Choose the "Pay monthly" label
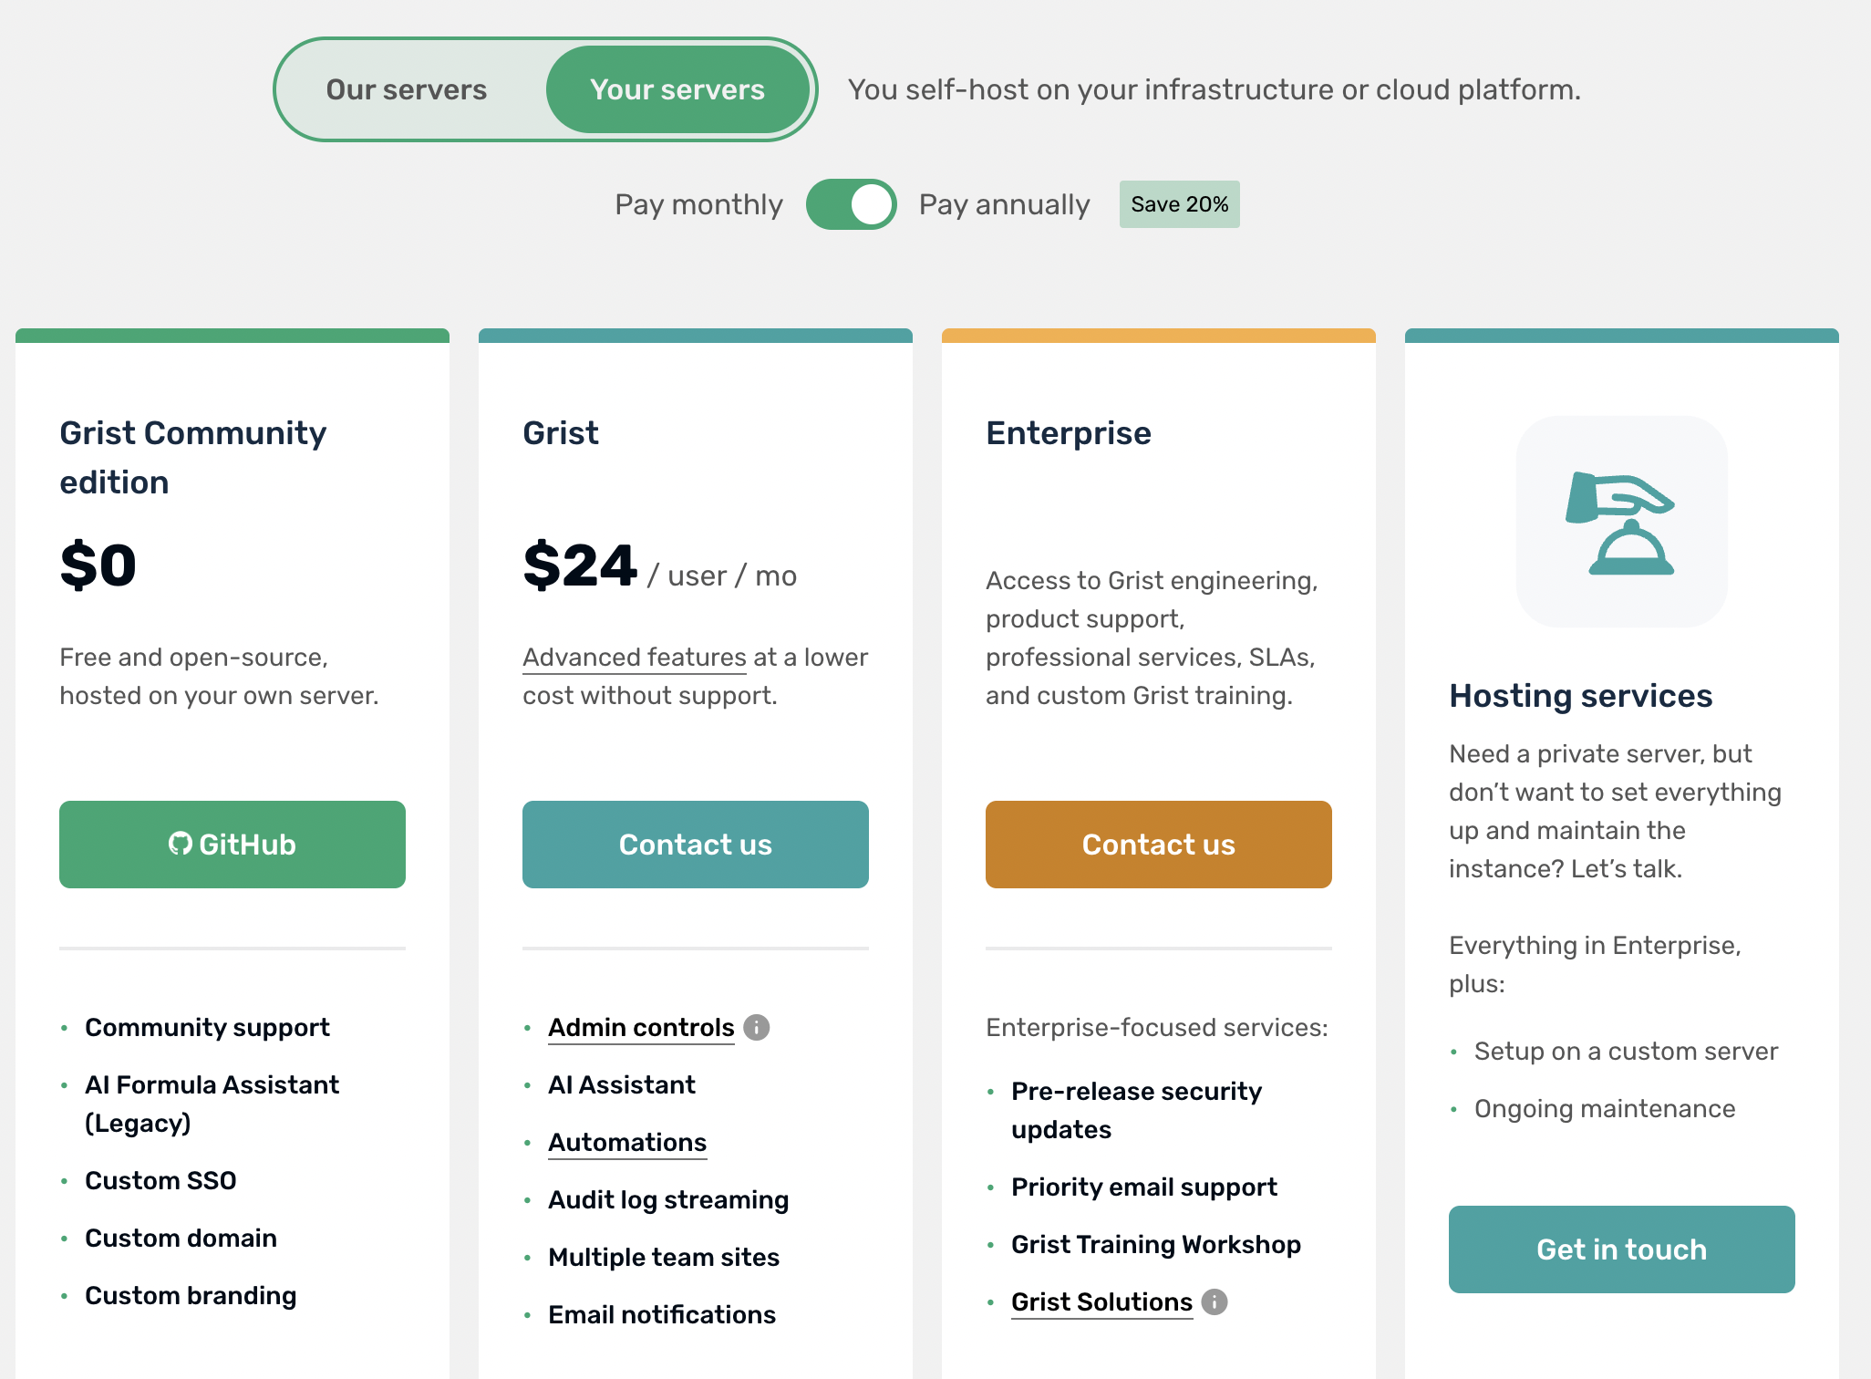The width and height of the screenshot is (1871, 1379). point(698,204)
